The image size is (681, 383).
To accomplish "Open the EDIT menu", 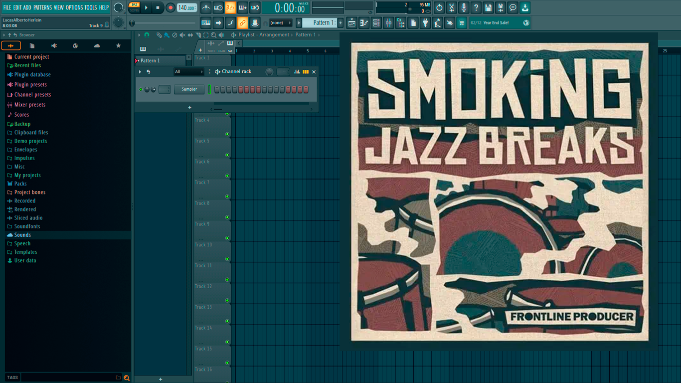I will click(x=17, y=7).
